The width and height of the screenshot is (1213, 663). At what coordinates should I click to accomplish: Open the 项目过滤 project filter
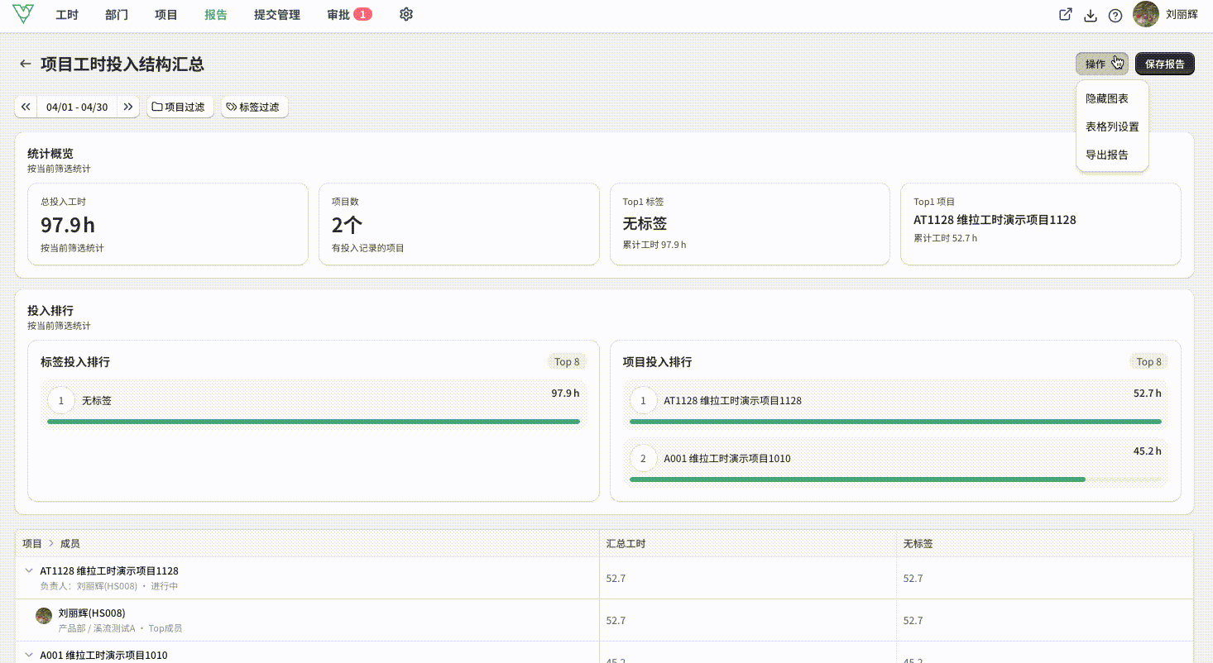tap(180, 107)
